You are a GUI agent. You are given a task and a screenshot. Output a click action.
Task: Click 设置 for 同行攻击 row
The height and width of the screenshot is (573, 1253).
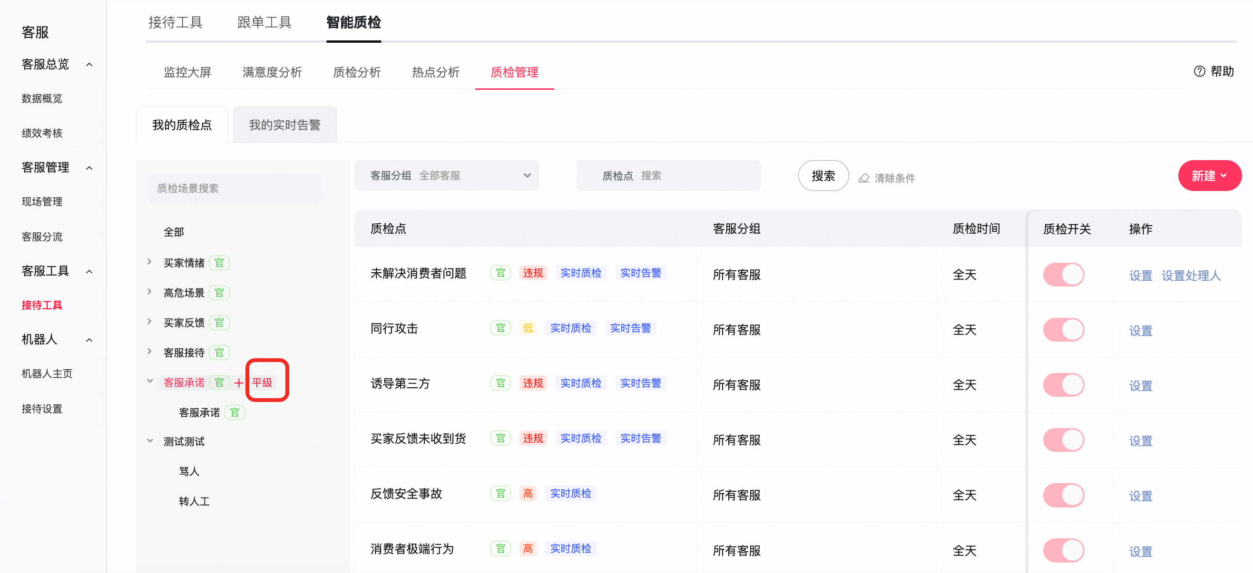(1140, 331)
